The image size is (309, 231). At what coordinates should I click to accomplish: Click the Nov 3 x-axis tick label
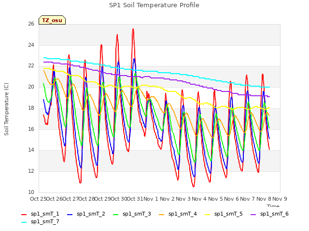(183, 199)
